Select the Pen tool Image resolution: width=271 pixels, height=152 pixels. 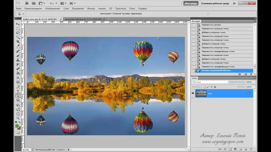[18, 87]
